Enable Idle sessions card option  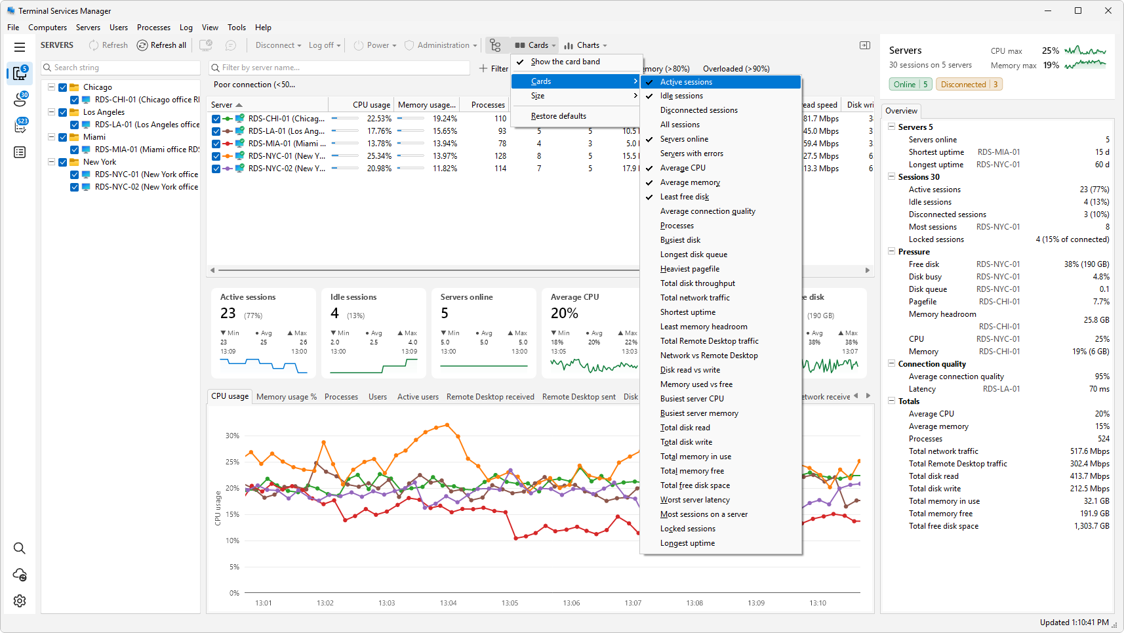721,96
